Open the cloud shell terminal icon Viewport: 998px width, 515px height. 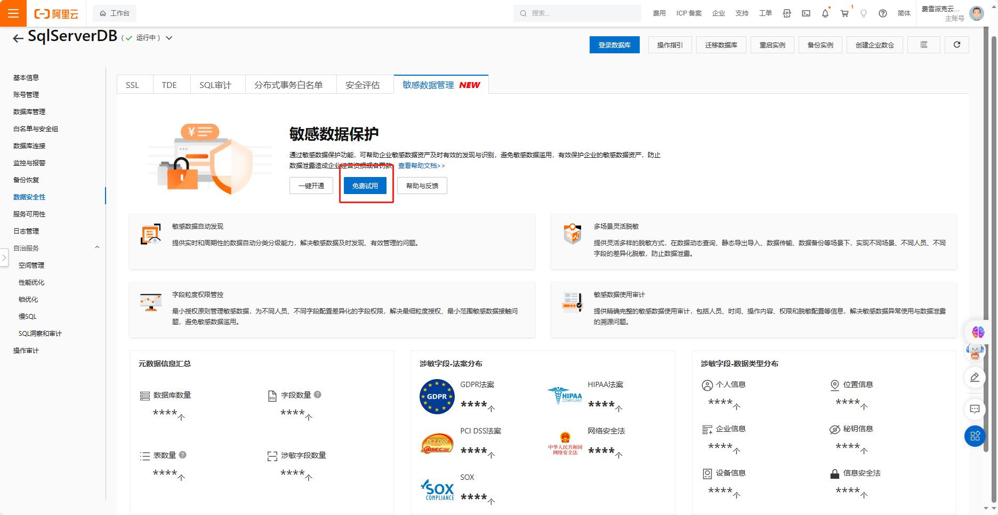[806, 13]
